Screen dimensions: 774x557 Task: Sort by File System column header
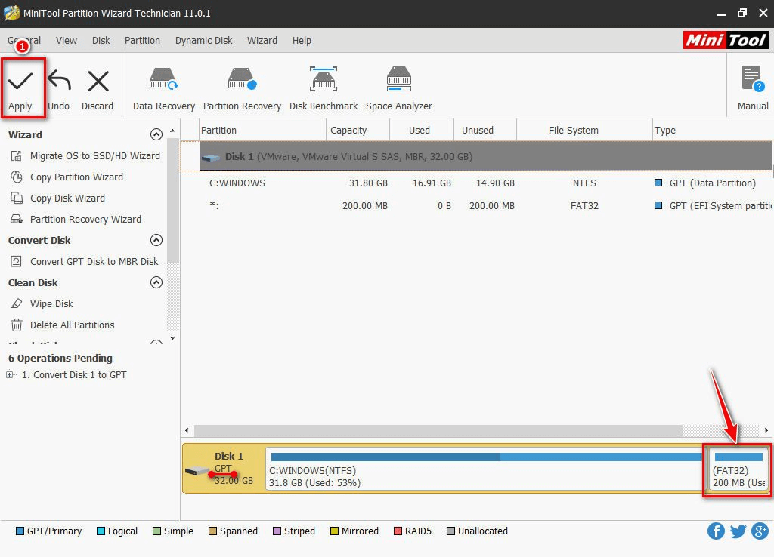tap(584, 130)
